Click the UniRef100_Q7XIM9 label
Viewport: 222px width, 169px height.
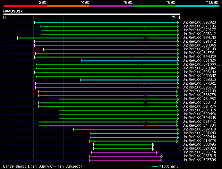click(x=199, y=91)
